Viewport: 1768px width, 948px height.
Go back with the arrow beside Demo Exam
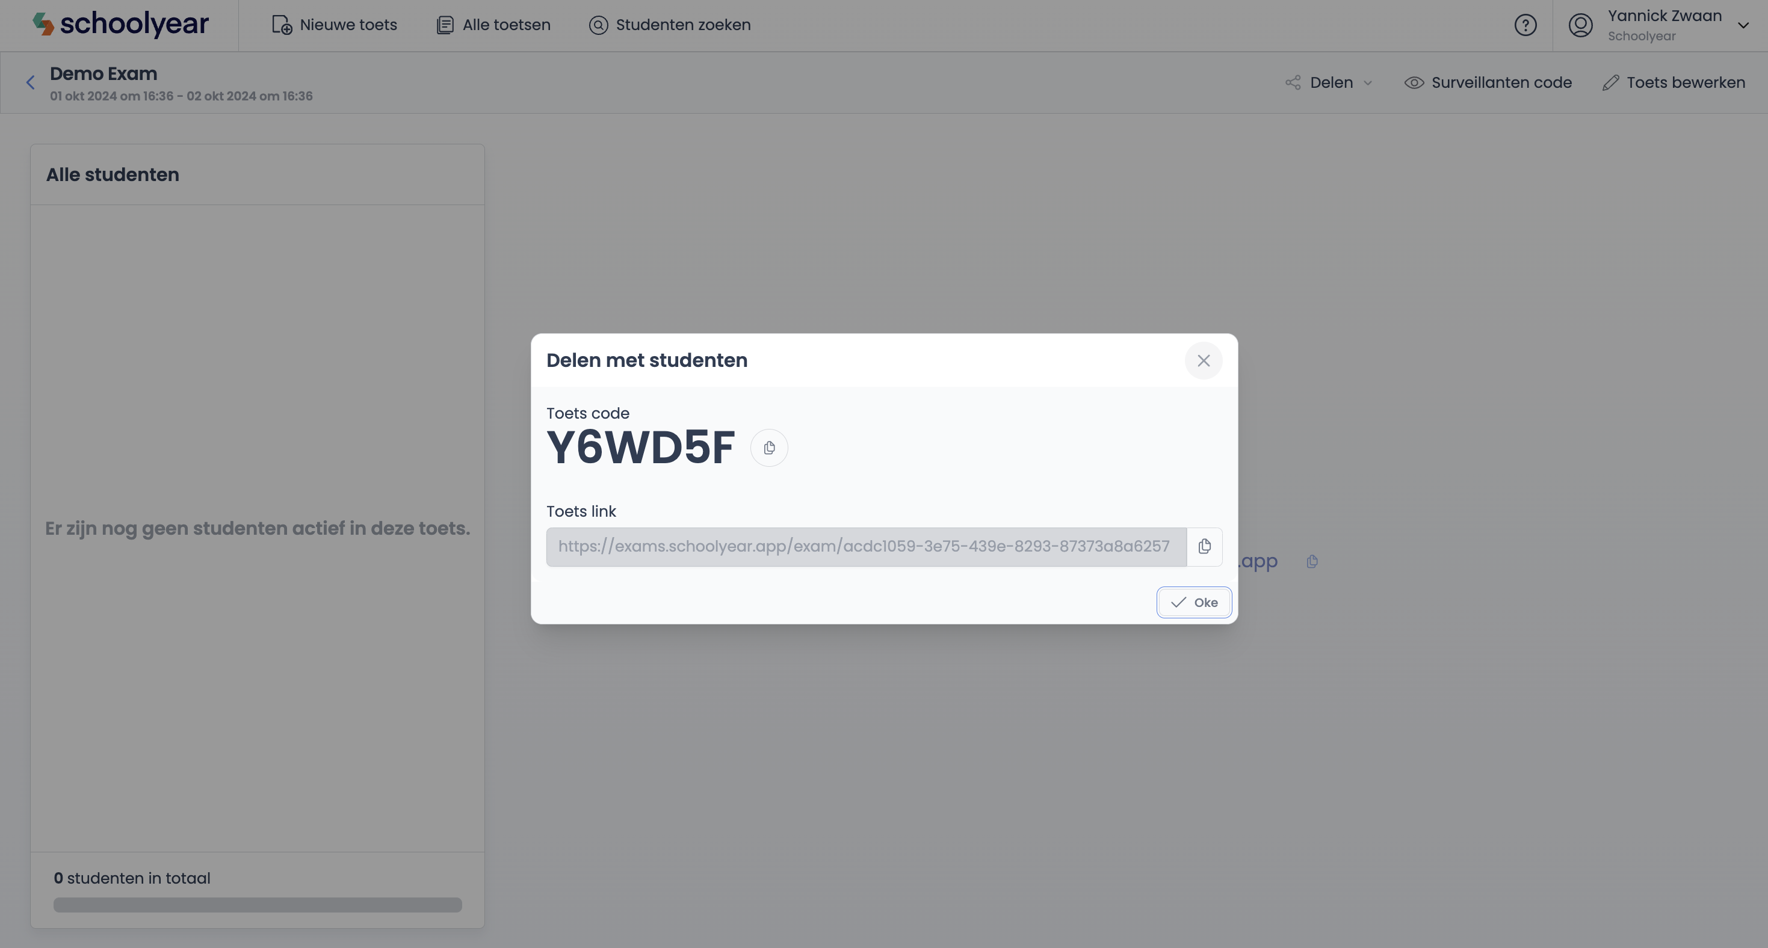coord(30,83)
